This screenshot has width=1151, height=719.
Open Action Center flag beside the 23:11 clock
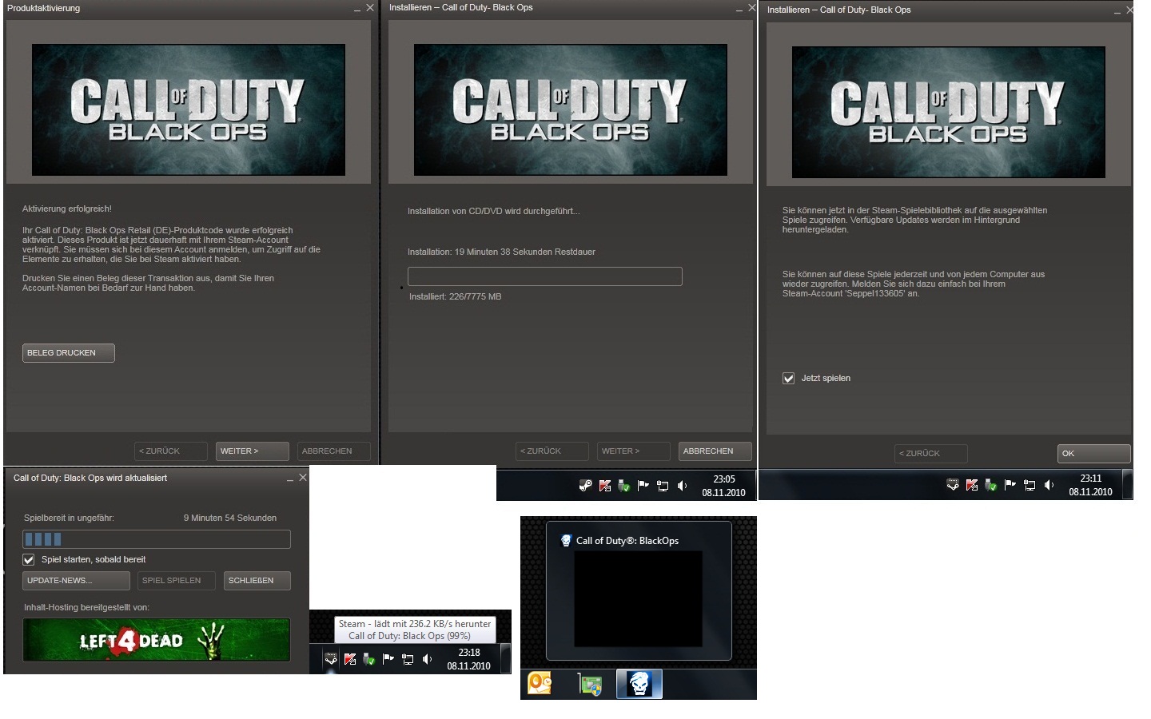coord(1010,484)
